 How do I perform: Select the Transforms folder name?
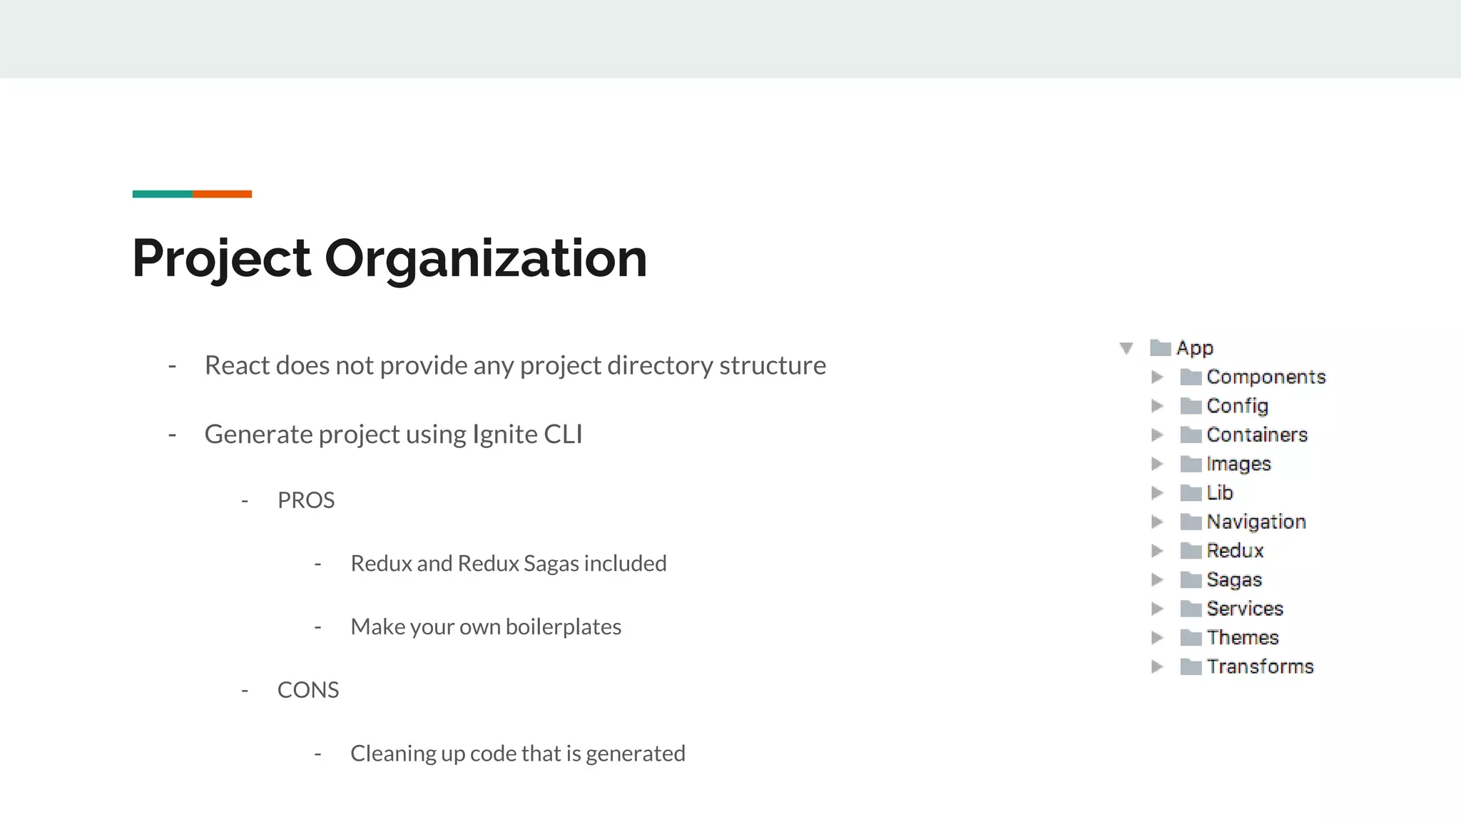point(1261,666)
